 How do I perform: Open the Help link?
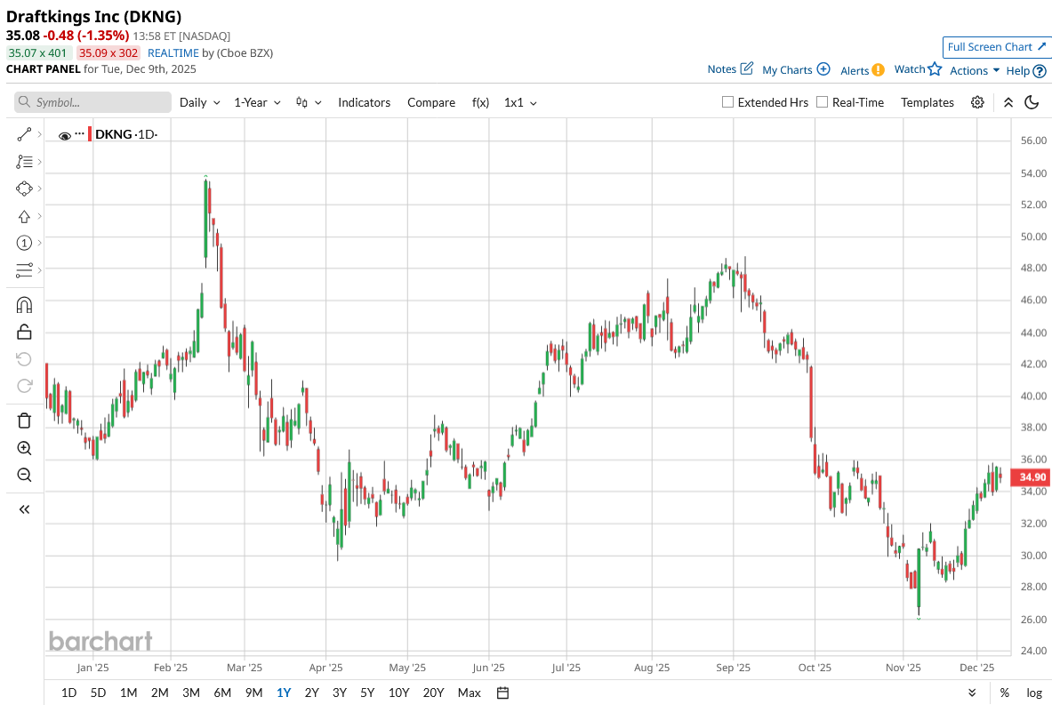click(1026, 70)
